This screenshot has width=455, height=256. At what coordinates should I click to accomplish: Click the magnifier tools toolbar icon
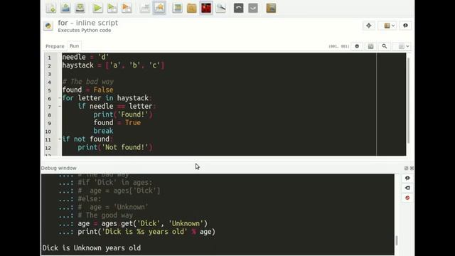click(221, 8)
